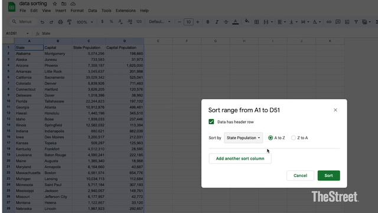Screen dimensions: 378x213
Task: Open the zoom 100% dropdown
Action: [84, 22]
